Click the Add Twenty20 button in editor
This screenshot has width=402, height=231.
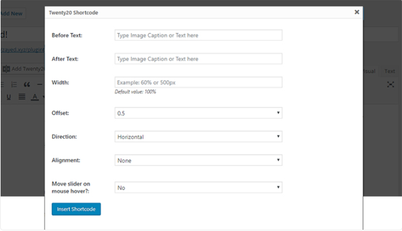pos(23,69)
